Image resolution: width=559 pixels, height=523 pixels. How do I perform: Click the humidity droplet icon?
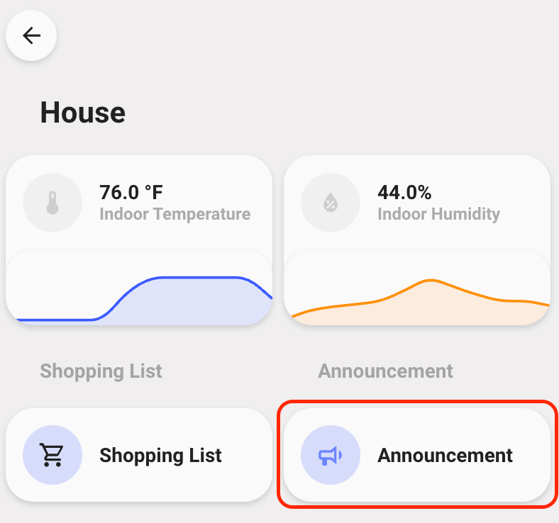point(331,203)
